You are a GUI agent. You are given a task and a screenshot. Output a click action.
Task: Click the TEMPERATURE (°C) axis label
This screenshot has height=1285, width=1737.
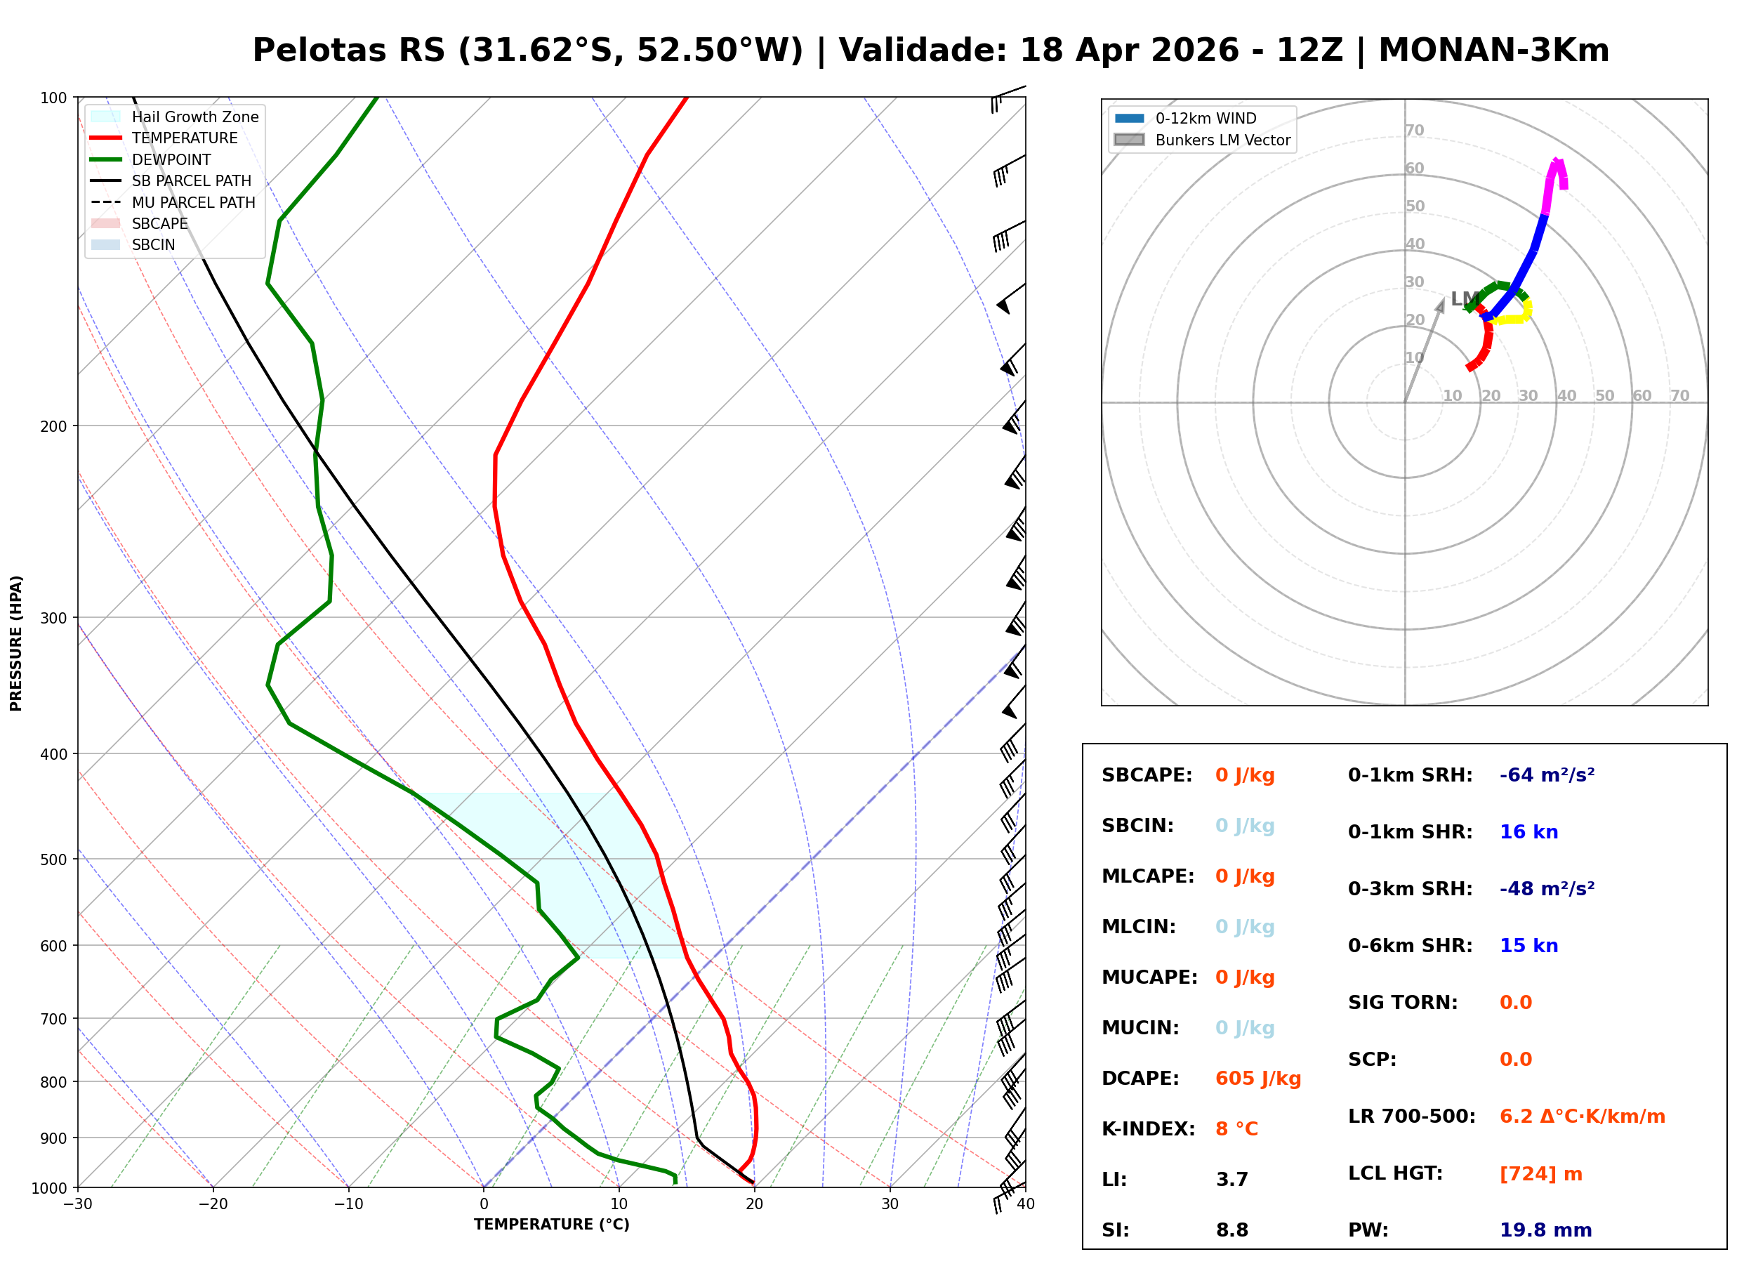point(552,1225)
